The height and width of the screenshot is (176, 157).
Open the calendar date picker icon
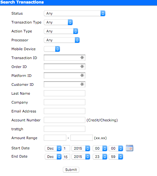click(129, 148)
